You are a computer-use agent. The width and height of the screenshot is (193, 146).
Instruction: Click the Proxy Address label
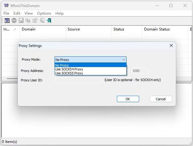(x=32, y=71)
